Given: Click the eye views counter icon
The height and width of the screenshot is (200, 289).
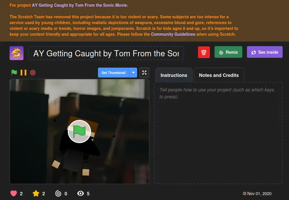Looking at the screenshot, I should coord(81,193).
